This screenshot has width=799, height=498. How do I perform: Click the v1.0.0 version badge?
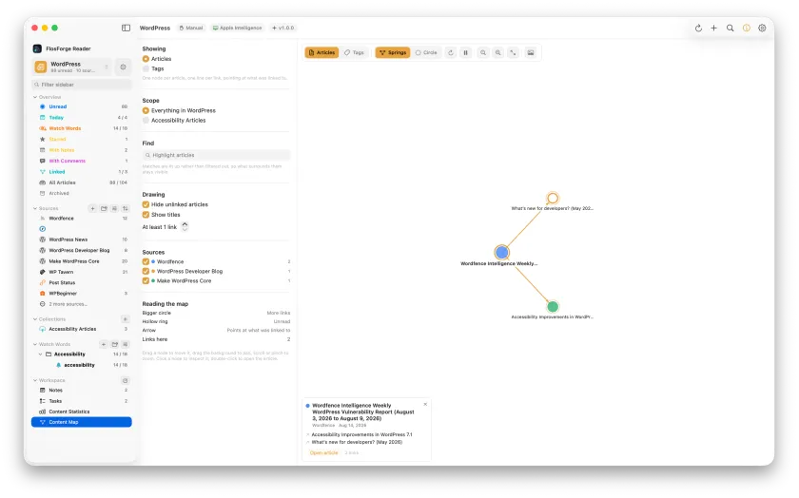[283, 28]
